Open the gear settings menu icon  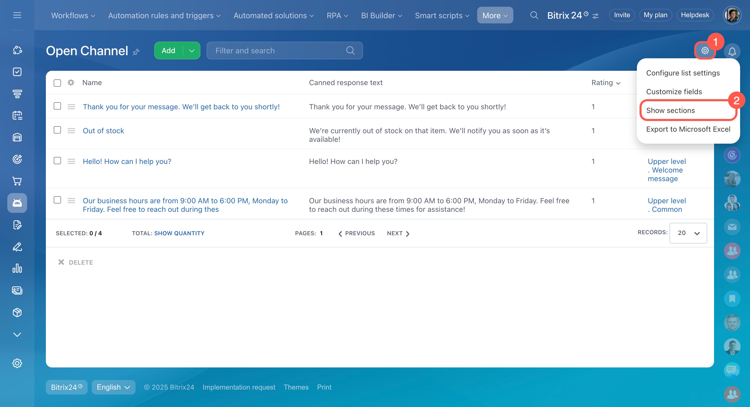pyautogui.click(x=705, y=50)
